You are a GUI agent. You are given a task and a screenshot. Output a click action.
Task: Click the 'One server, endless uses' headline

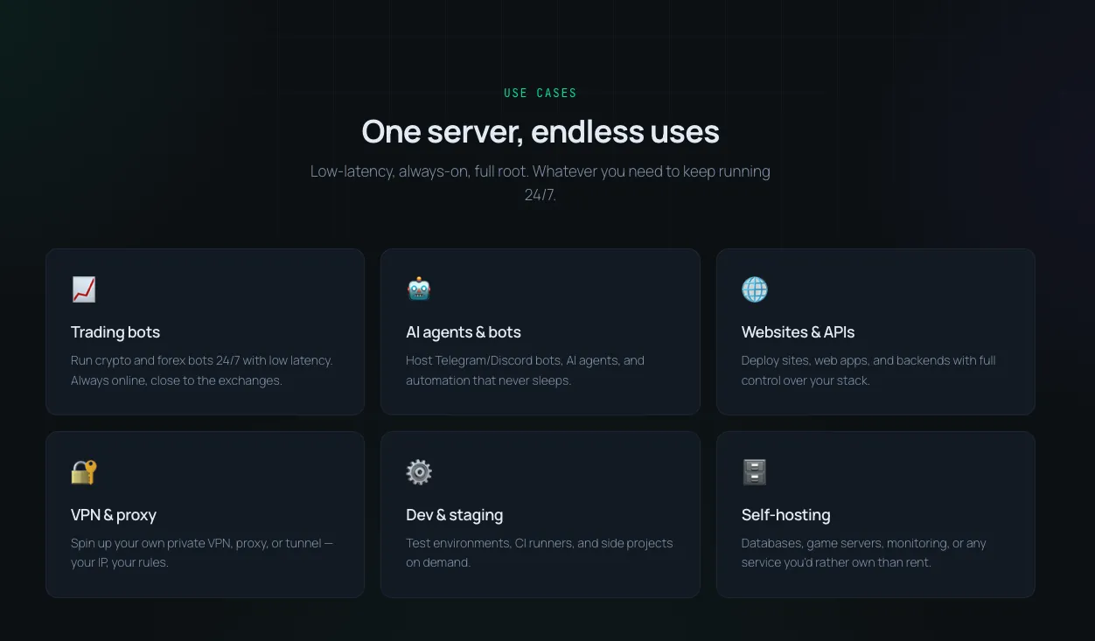[541, 132]
